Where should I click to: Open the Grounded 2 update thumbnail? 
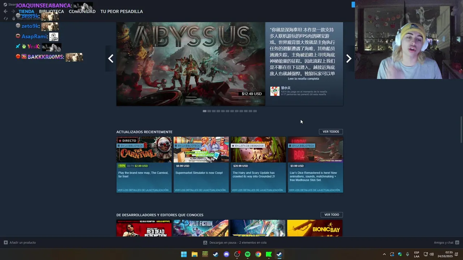click(258, 149)
